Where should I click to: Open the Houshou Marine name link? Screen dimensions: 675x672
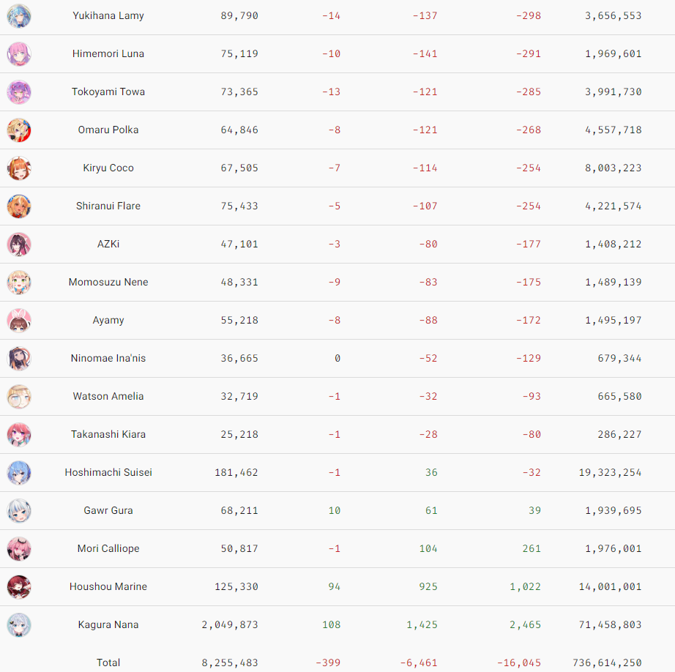(108, 587)
